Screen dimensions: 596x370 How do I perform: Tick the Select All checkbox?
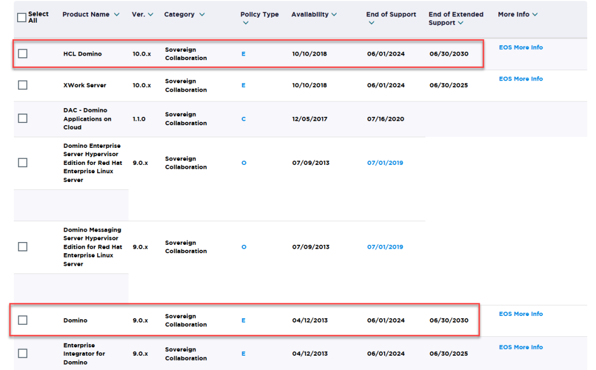point(22,18)
